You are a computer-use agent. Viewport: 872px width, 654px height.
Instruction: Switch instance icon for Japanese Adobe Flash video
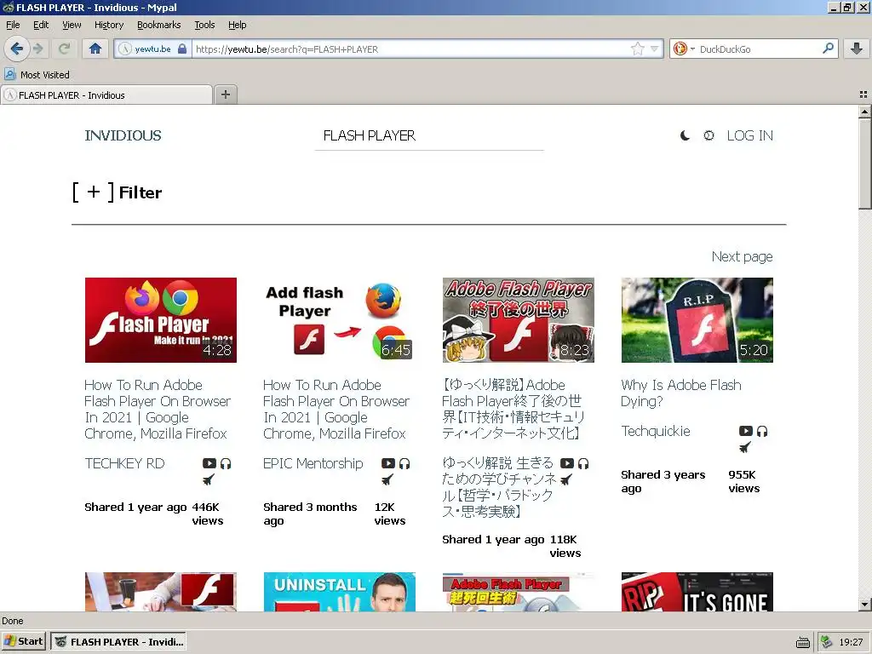[x=566, y=479]
